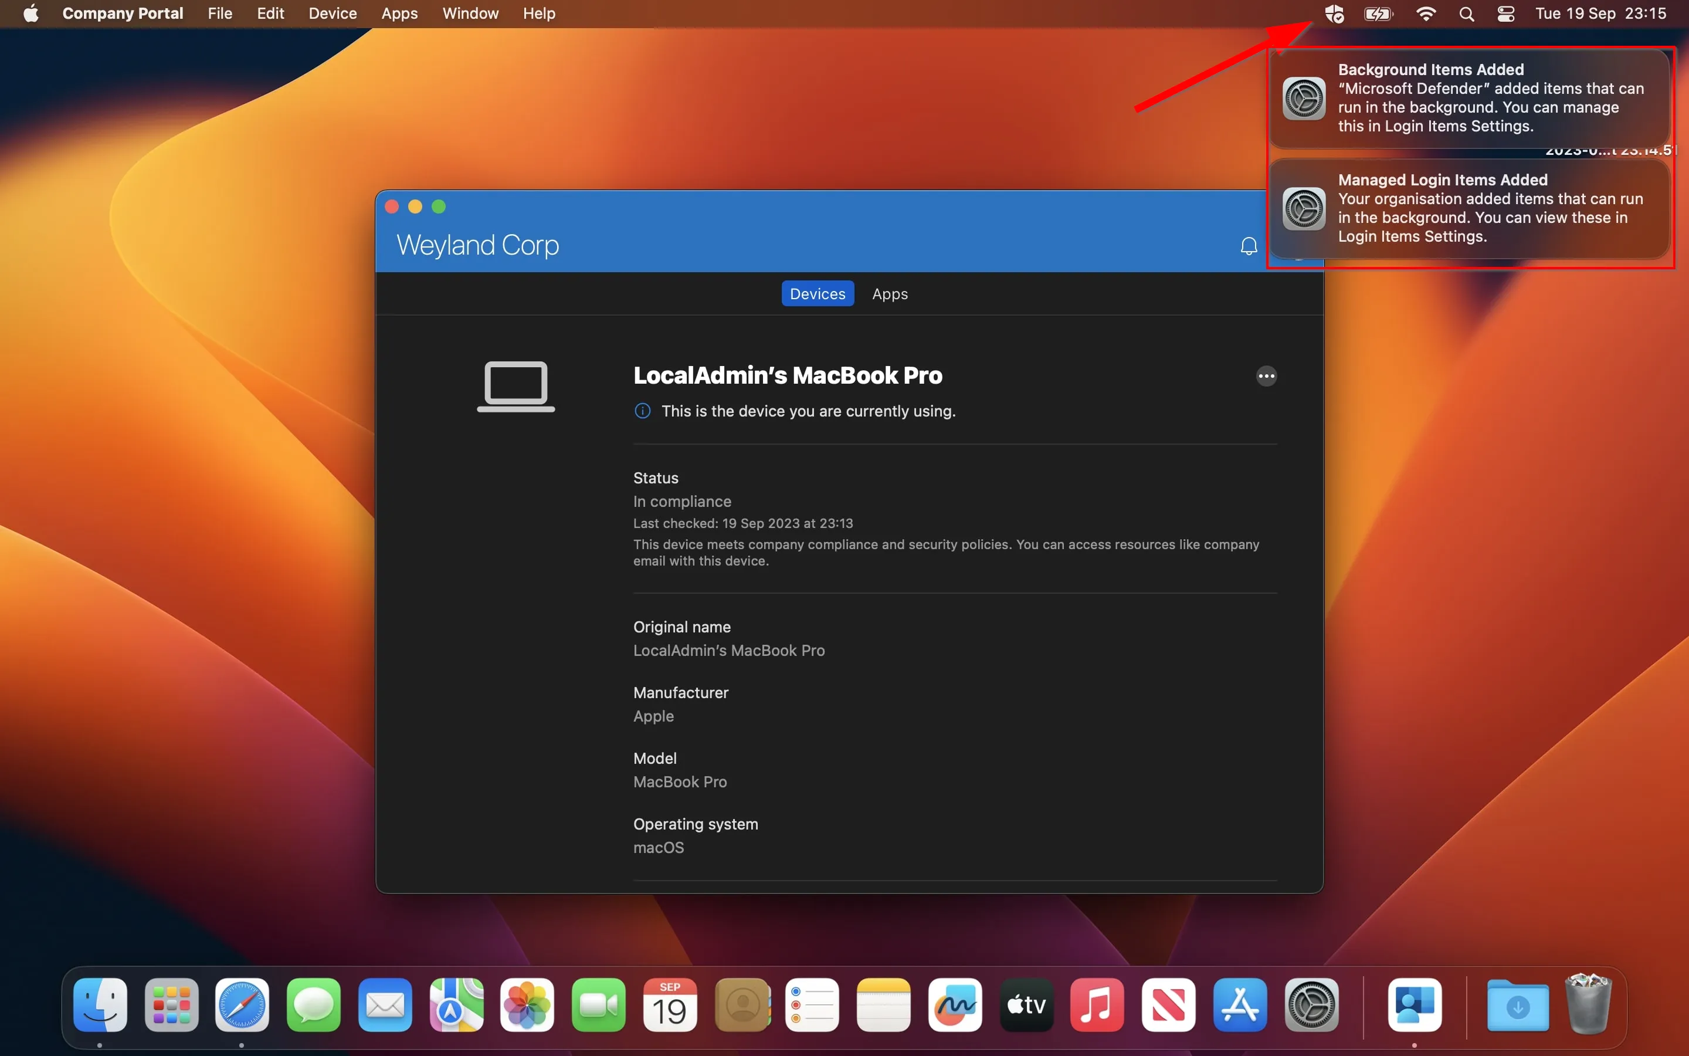This screenshot has height=1056, width=1689.
Task: Open the Trash
Action: 1589,1004
